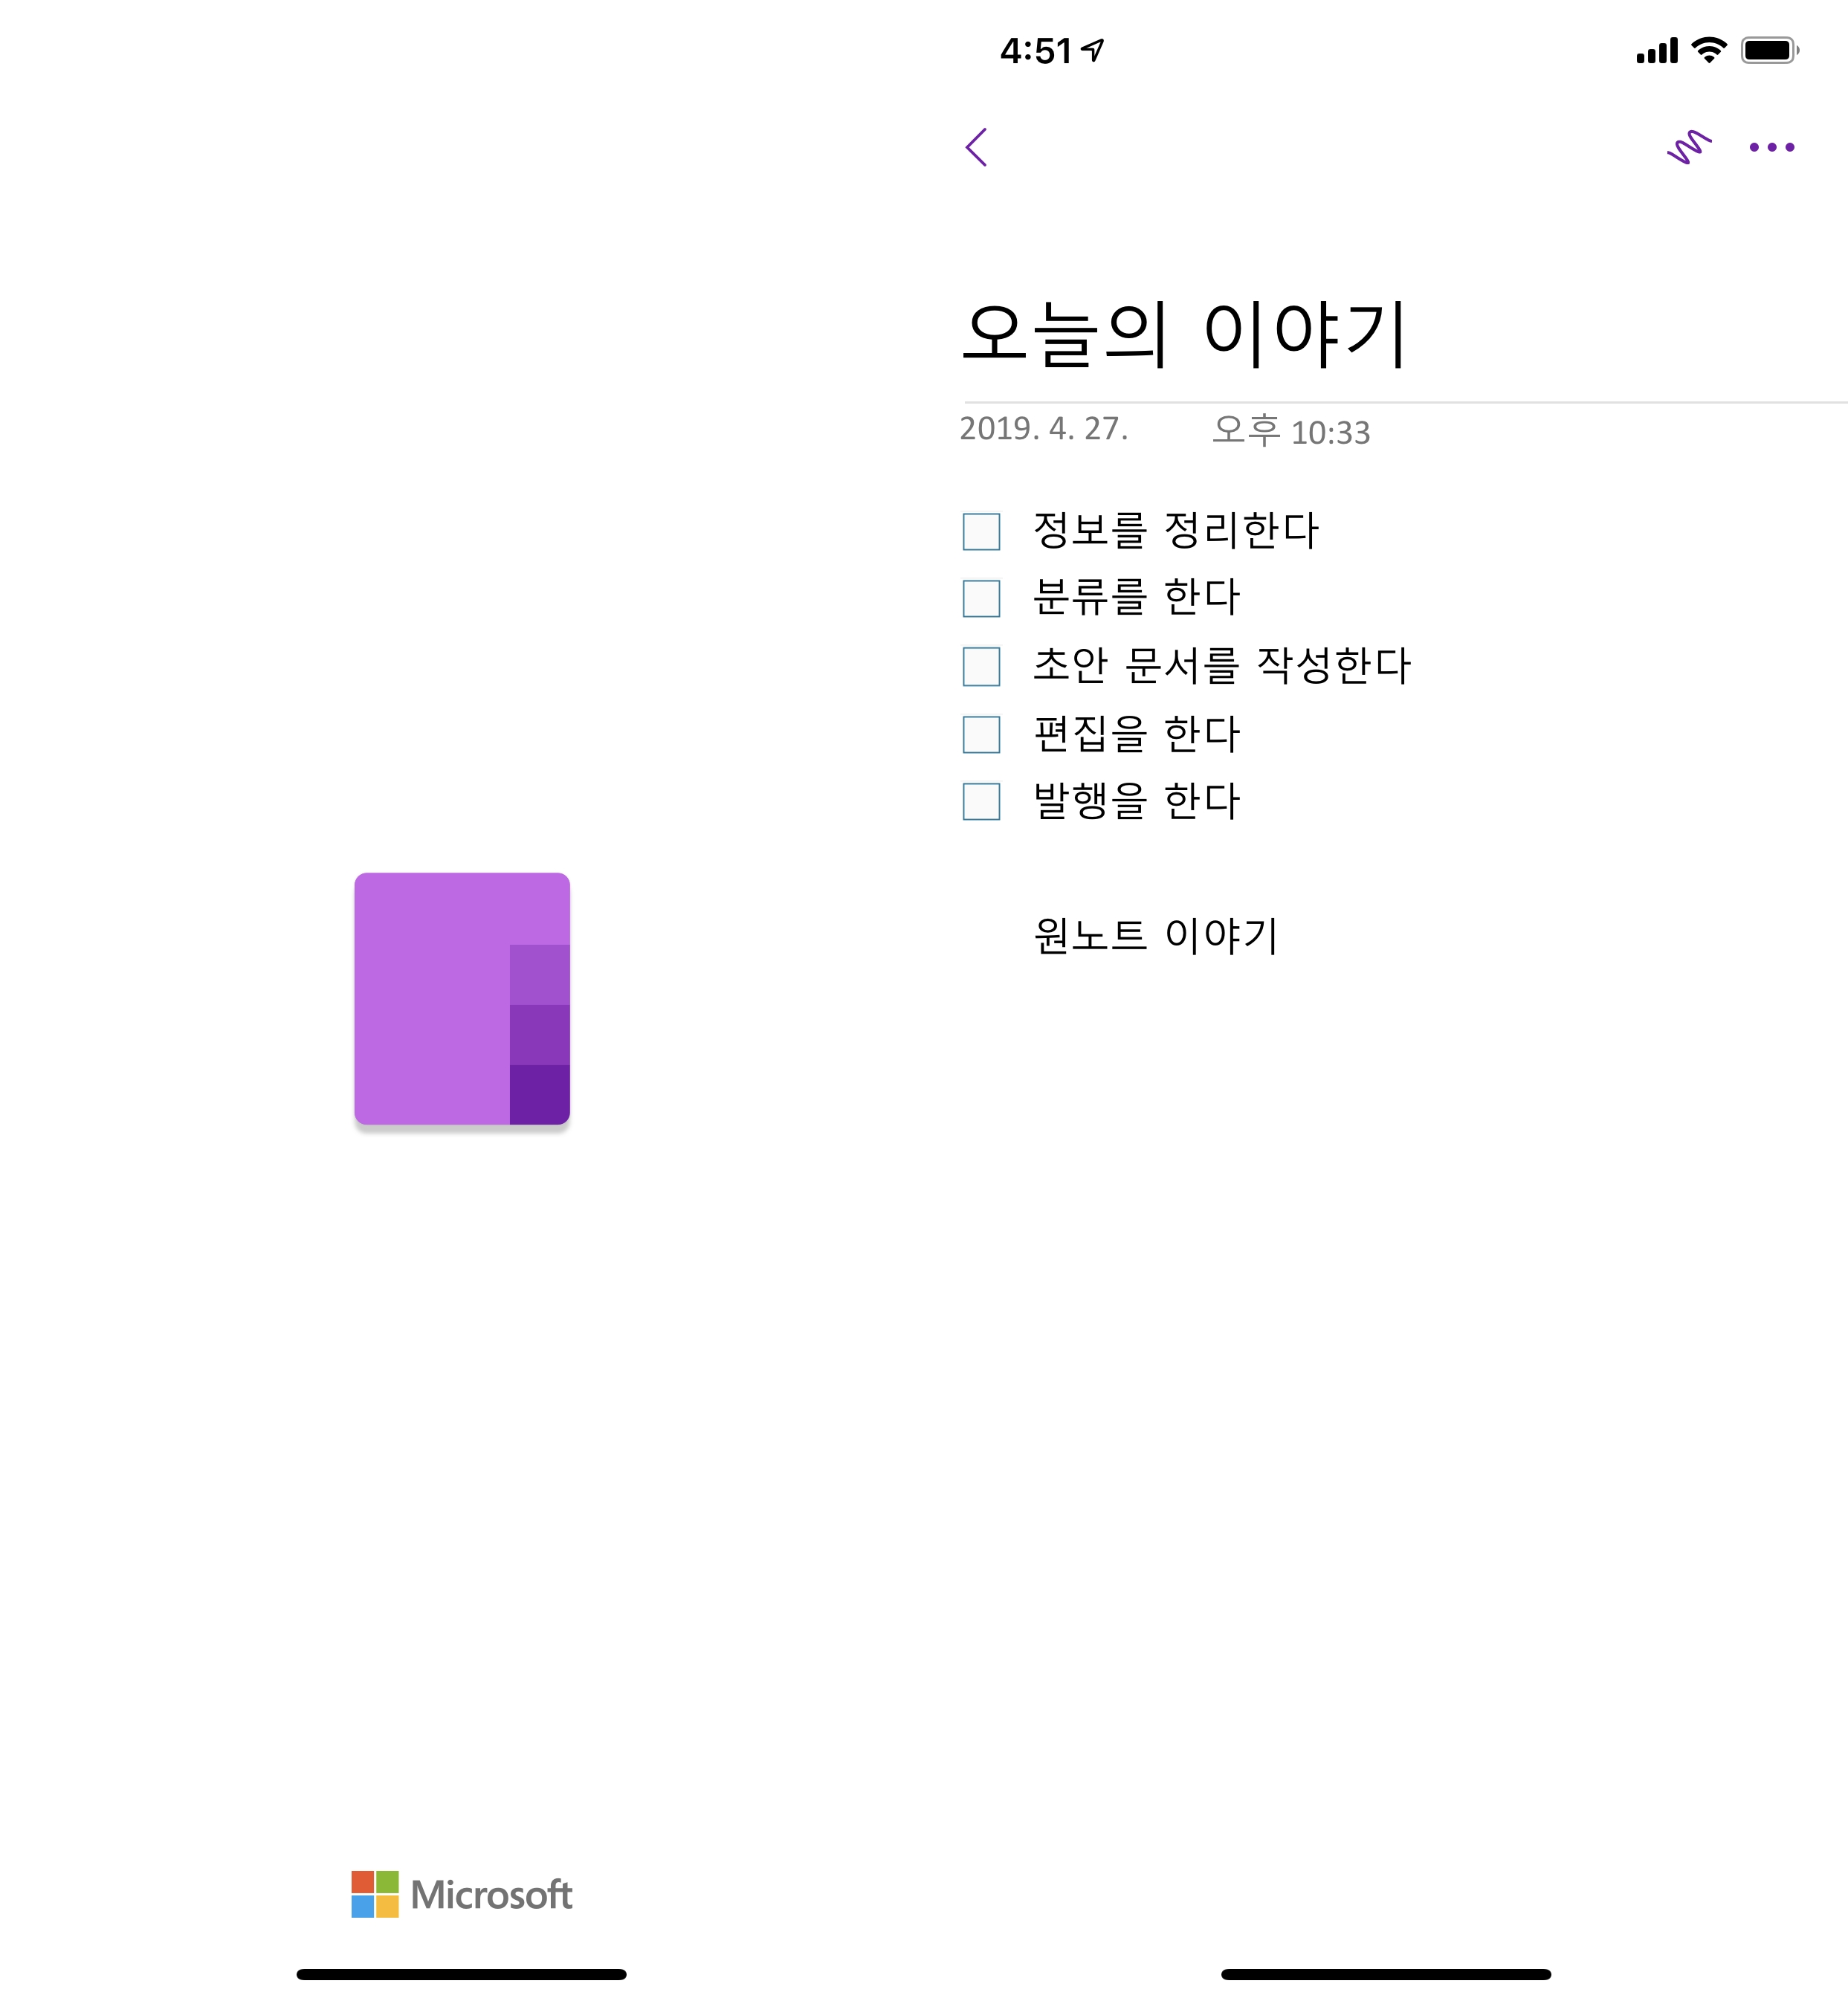Image resolution: width=1848 pixels, height=1998 pixels.
Task: Check the 분류를 한다 checkbox
Action: coord(981,598)
